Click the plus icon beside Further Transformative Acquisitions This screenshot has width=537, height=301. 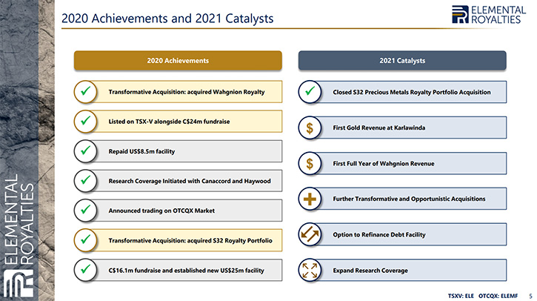310,199
